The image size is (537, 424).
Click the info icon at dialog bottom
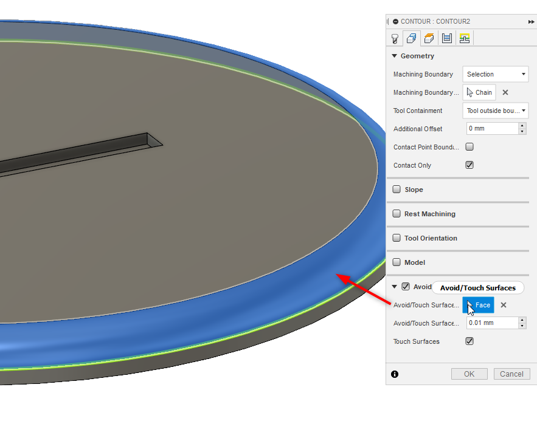click(x=395, y=374)
